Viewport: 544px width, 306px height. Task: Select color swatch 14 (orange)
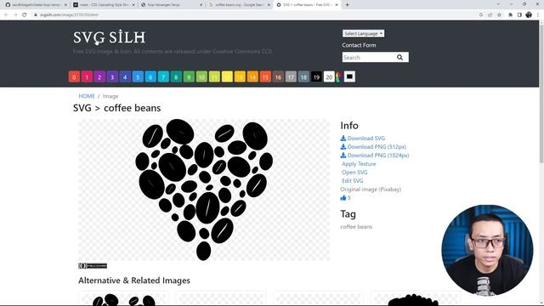point(252,76)
